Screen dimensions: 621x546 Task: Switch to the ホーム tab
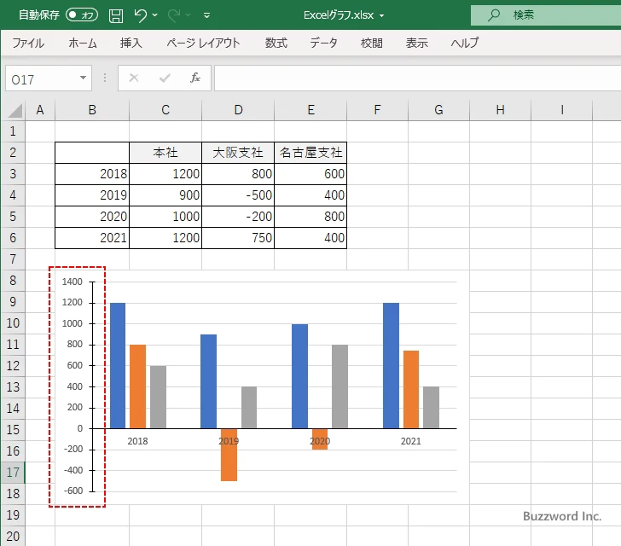[x=83, y=43]
